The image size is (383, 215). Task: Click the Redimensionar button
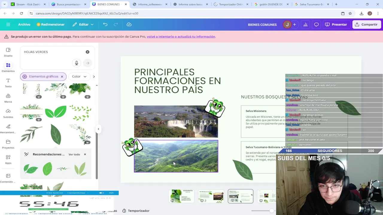tap(51, 24)
